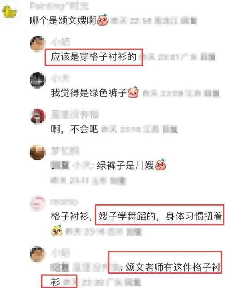
Task: Open avatar beside 颂文老师有这件格子衬衫 comment
Action: click(37, 254)
